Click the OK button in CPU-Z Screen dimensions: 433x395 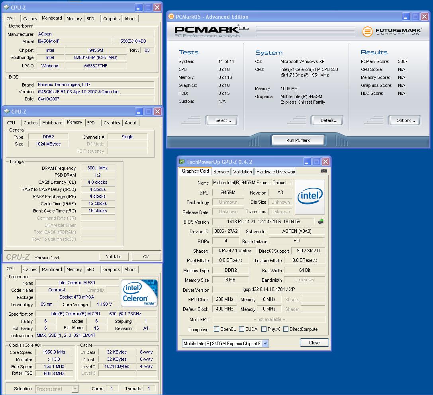click(146, 257)
